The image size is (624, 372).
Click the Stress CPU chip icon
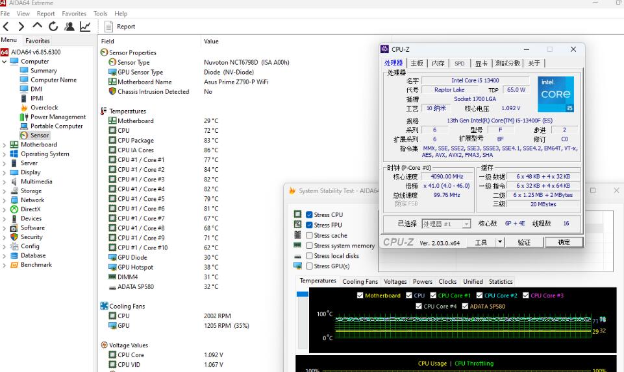click(297, 215)
